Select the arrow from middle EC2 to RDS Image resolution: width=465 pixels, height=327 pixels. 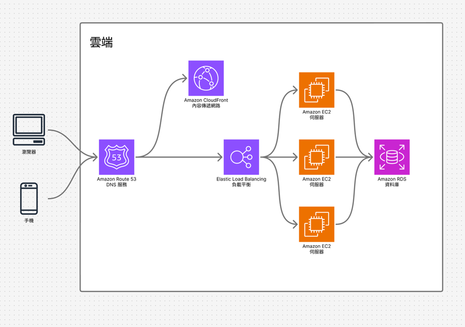(354, 157)
